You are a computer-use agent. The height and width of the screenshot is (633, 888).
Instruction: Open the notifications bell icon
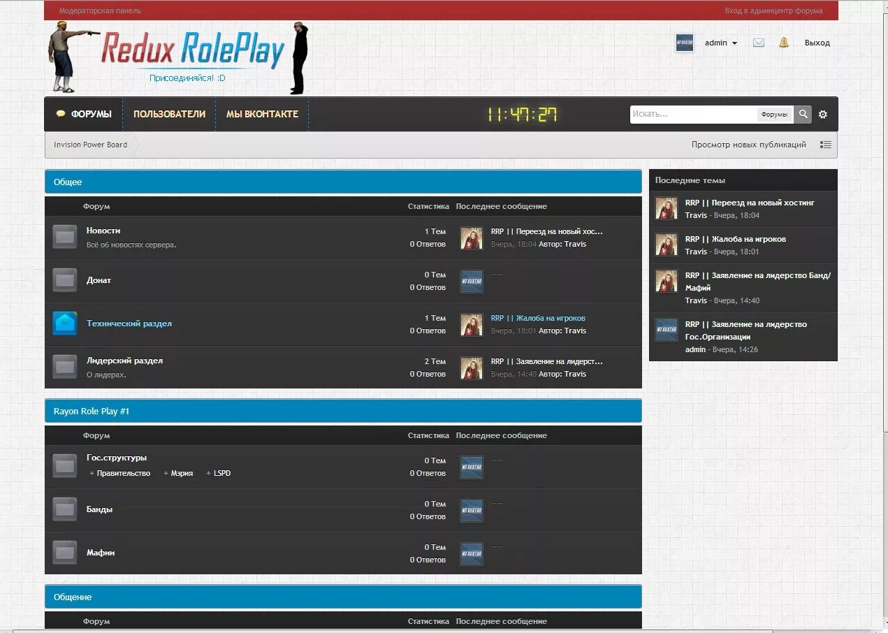[784, 43]
